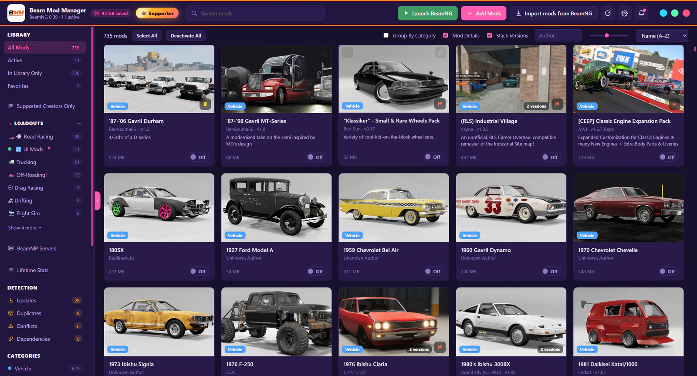697x376 pixels.
Task: Click the Deactivate All button
Action: (186, 36)
